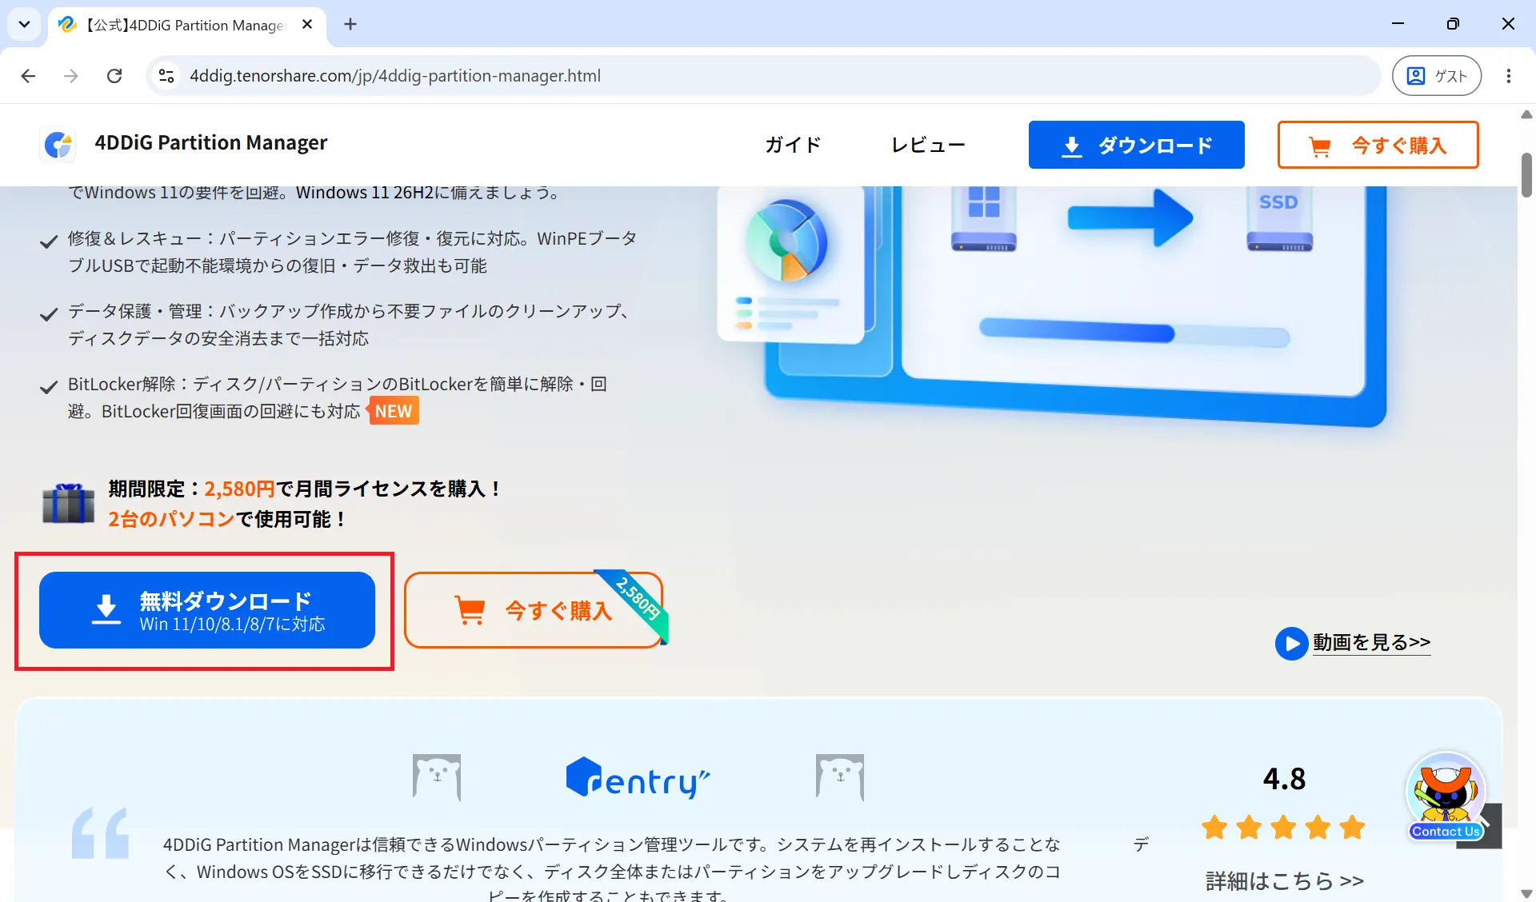This screenshot has height=902, width=1536.
Task: Go back with the browser back arrow
Action: coord(28,76)
